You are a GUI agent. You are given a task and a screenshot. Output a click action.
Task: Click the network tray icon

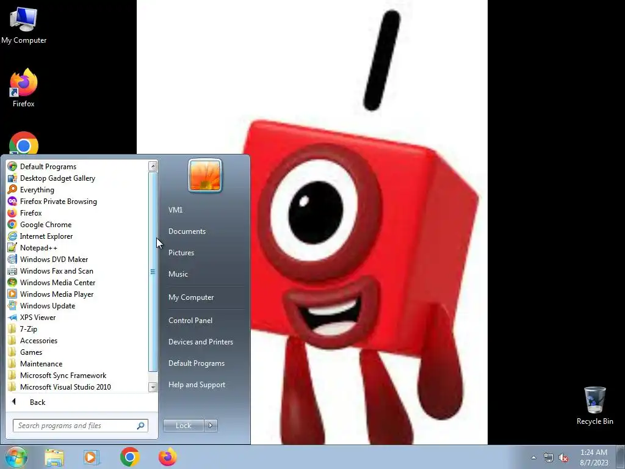tap(549, 458)
